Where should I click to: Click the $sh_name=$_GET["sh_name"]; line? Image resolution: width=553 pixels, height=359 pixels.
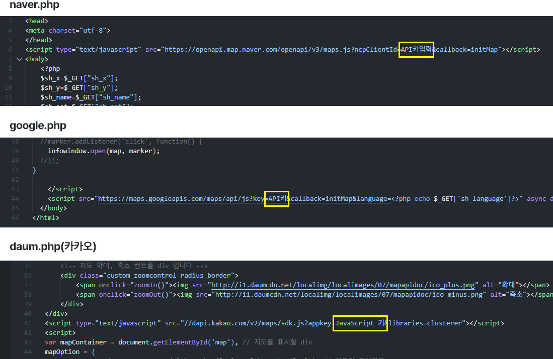click(x=91, y=97)
